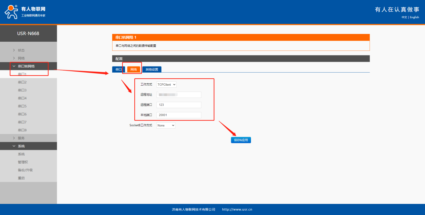Click the 本地端口 field showing 20001
Screen dimensions: 425x215
coord(179,115)
